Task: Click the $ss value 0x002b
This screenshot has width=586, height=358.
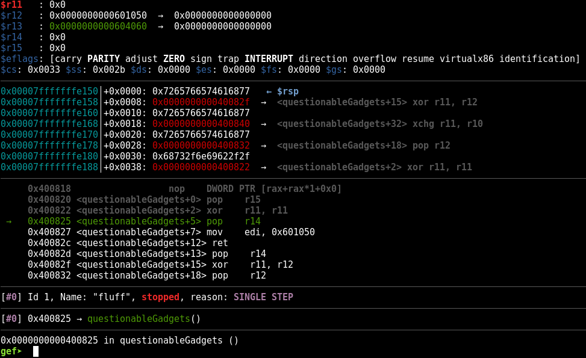Action: [109, 69]
